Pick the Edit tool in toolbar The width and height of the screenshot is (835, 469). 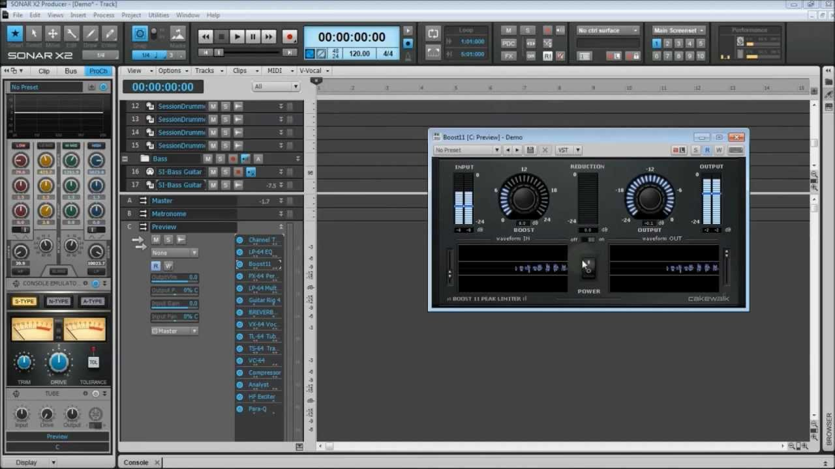click(x=72, y=34)
